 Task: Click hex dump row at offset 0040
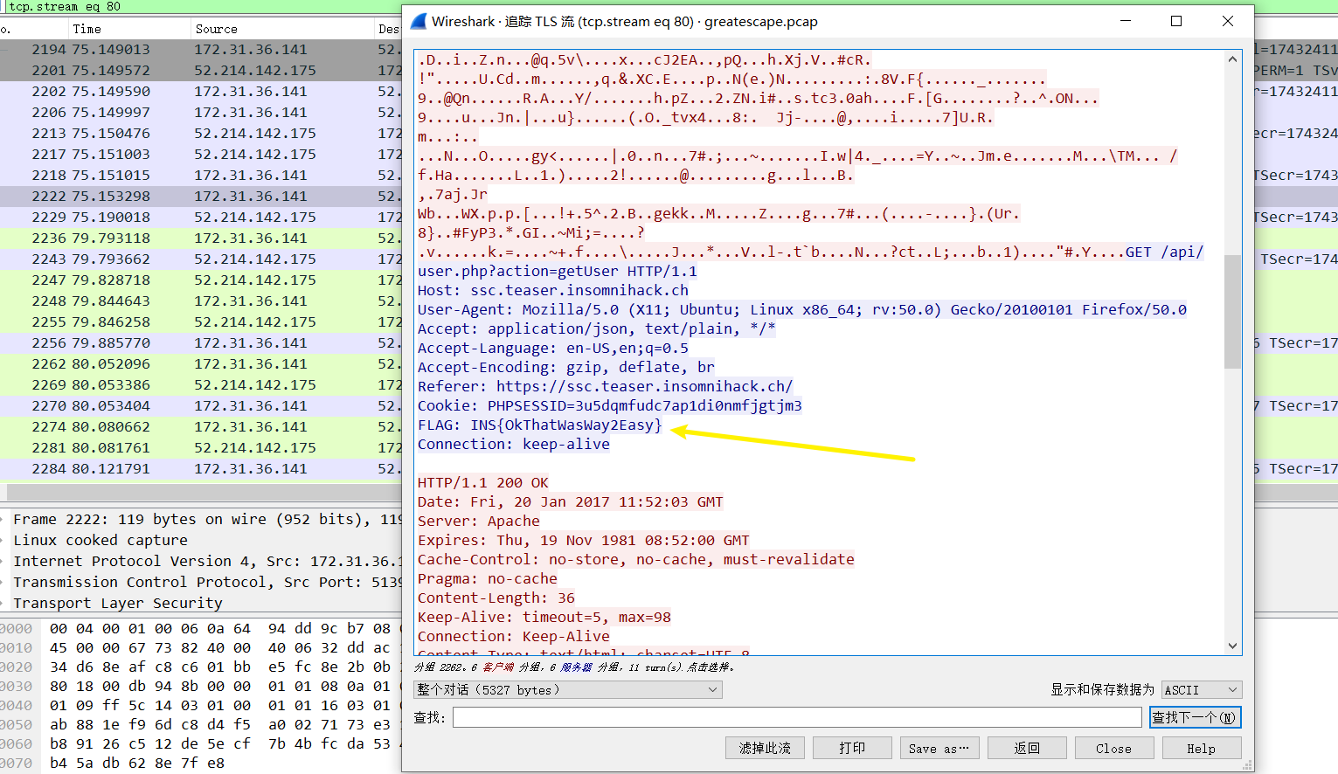tap(201, 705)
